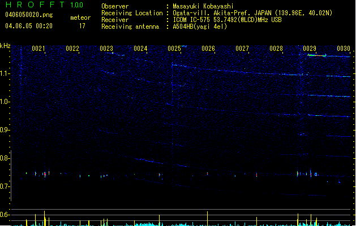Click time marker 0022
The height and width of the screenshot is (226, 356).
pyautogui.click(x=72, y=49)
